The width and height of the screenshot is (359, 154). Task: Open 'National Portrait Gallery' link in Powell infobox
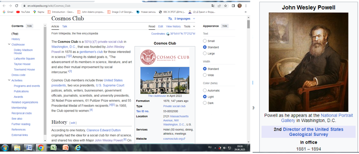pyautogui.click(x=317, y=118)
